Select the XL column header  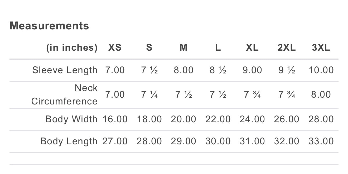pyautogui.click(x=252, y=48)
